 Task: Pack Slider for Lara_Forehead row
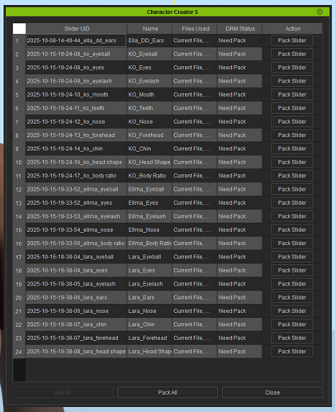(292, 338)
